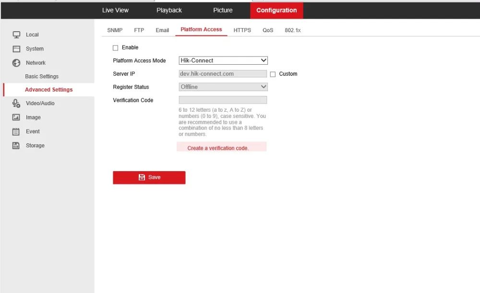This screenshot has height=293, width=480.
Task: Click the Video/Audio microphone icon
Action: pyautogui.click(x=16, y=104)
